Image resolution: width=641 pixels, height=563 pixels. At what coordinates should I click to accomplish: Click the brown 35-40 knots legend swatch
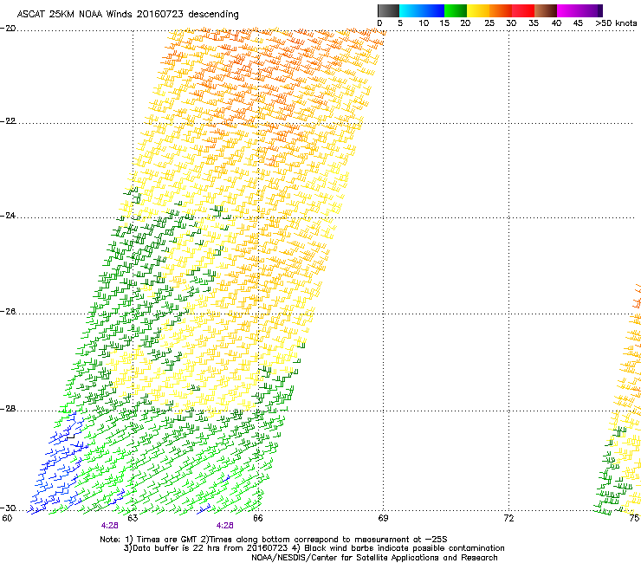coord(546,10)
